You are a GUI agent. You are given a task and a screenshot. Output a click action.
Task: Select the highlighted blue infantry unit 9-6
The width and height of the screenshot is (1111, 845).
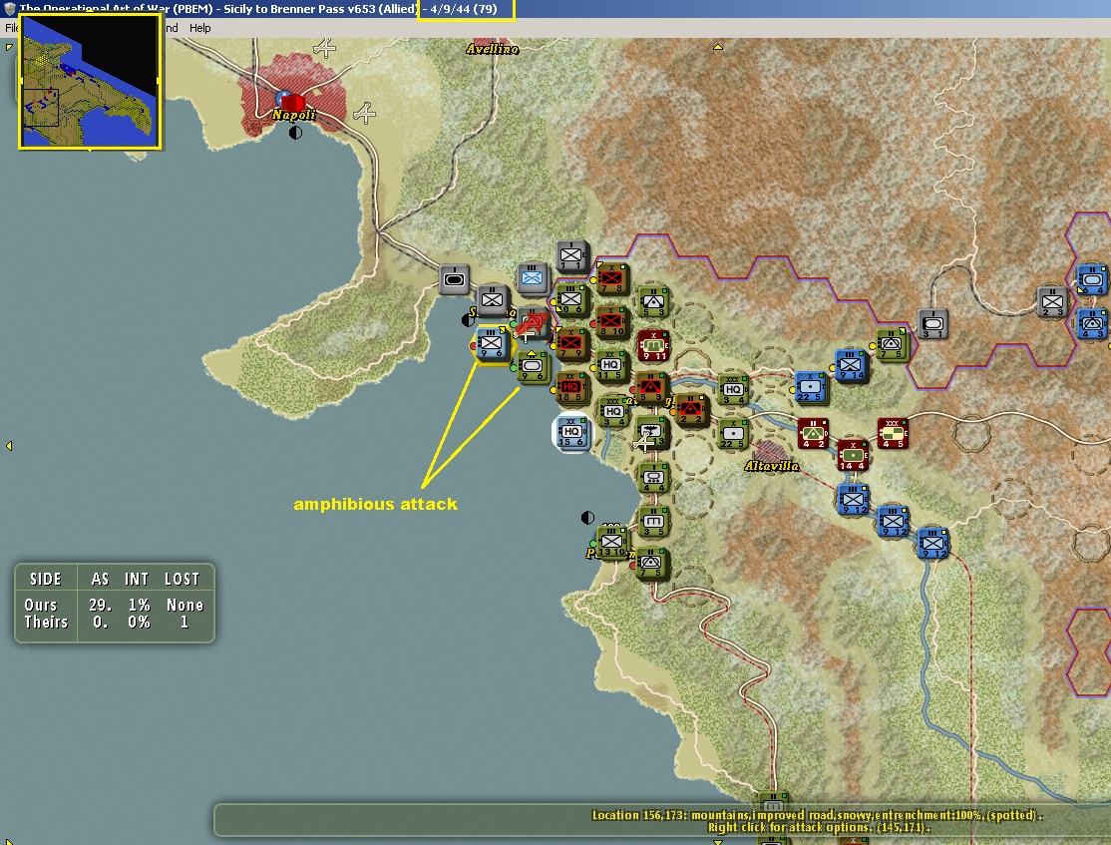(x=492, y=346)
